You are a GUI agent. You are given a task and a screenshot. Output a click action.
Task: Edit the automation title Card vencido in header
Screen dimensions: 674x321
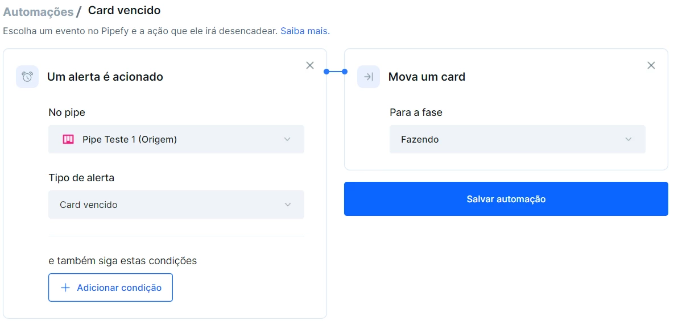[124, 11]
